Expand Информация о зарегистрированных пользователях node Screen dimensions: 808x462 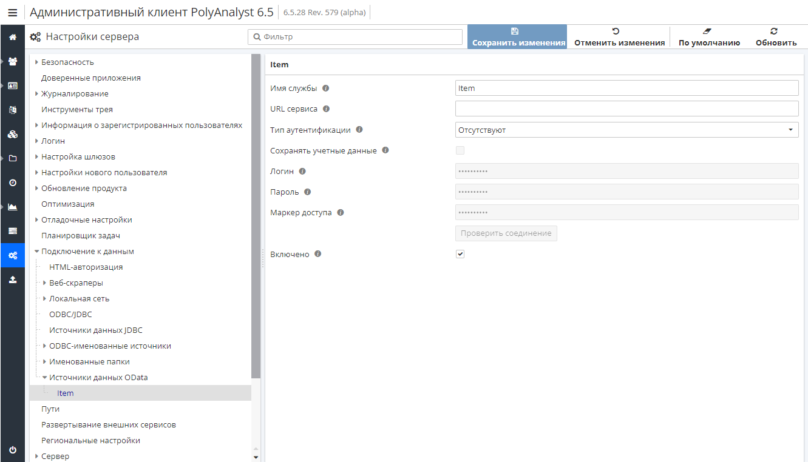point(36,125)
